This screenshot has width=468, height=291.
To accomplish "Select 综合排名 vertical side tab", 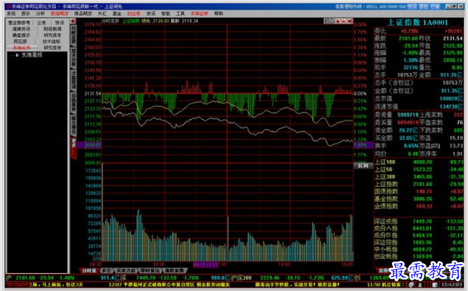I will click(74, 125).
